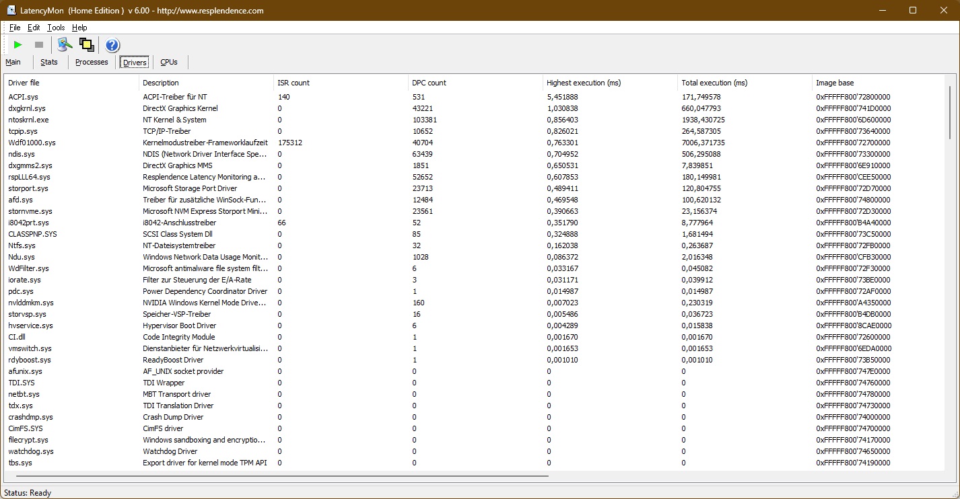
Task: Select the CI.dll driver row
Action: [x=475, y=337]
